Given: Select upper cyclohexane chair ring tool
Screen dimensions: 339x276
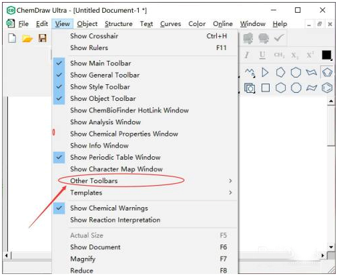Looking at the screenshot, I should coord(312,72).
